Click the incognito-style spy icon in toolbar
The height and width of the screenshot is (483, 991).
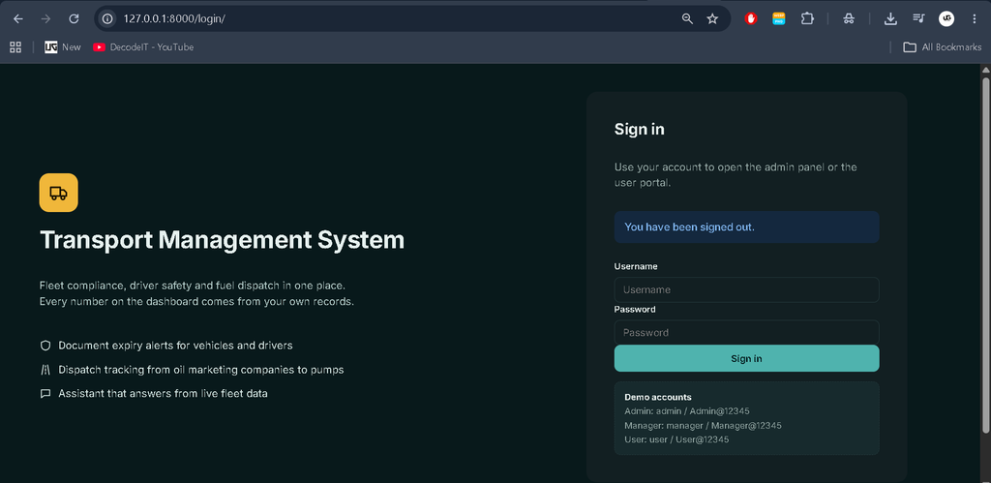(849, 19)
